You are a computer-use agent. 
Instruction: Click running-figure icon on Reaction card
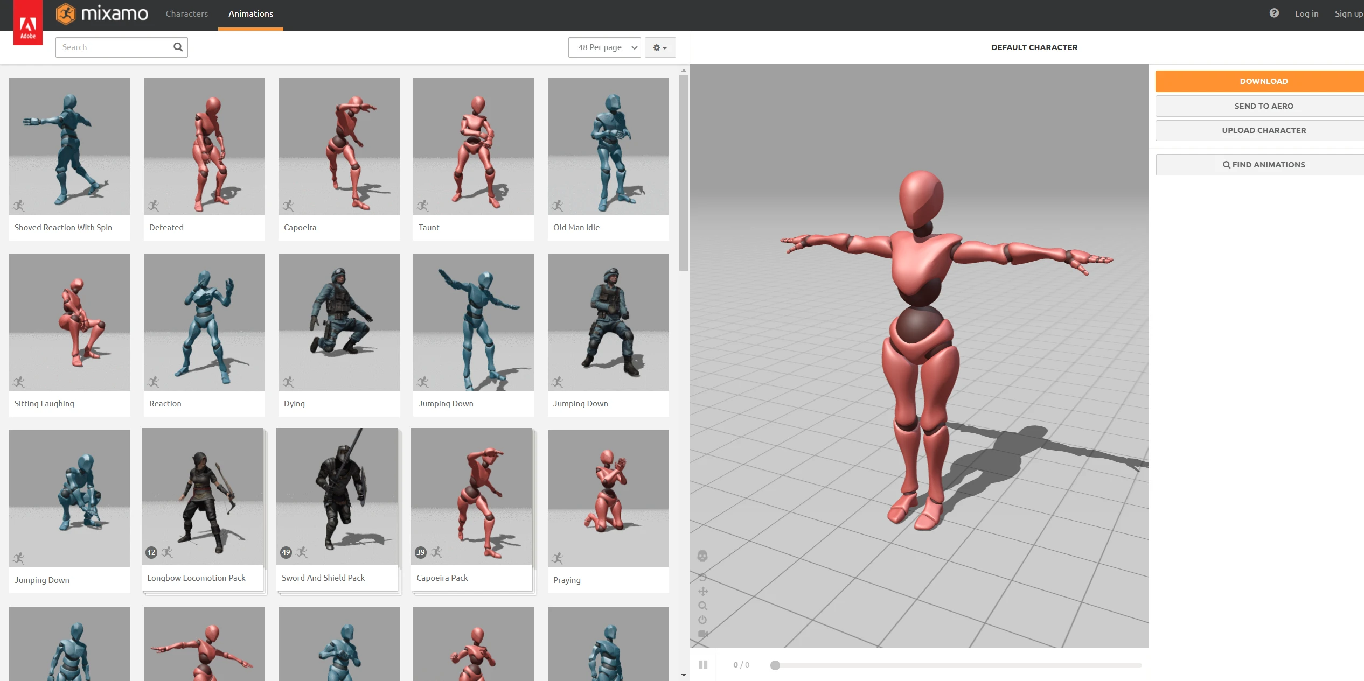pyautogui.click(x=154, y=382)
